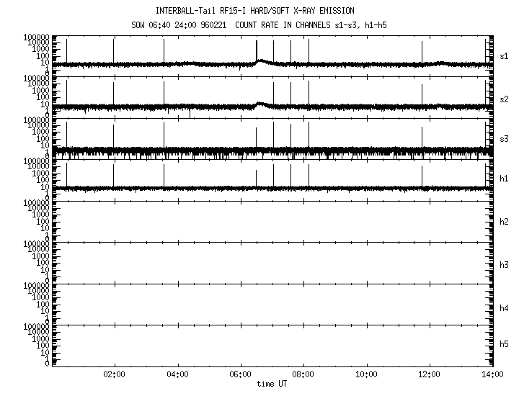Click the h1 channel label
The width and height of the screenshot is (519, 396).
coord(504,179)
